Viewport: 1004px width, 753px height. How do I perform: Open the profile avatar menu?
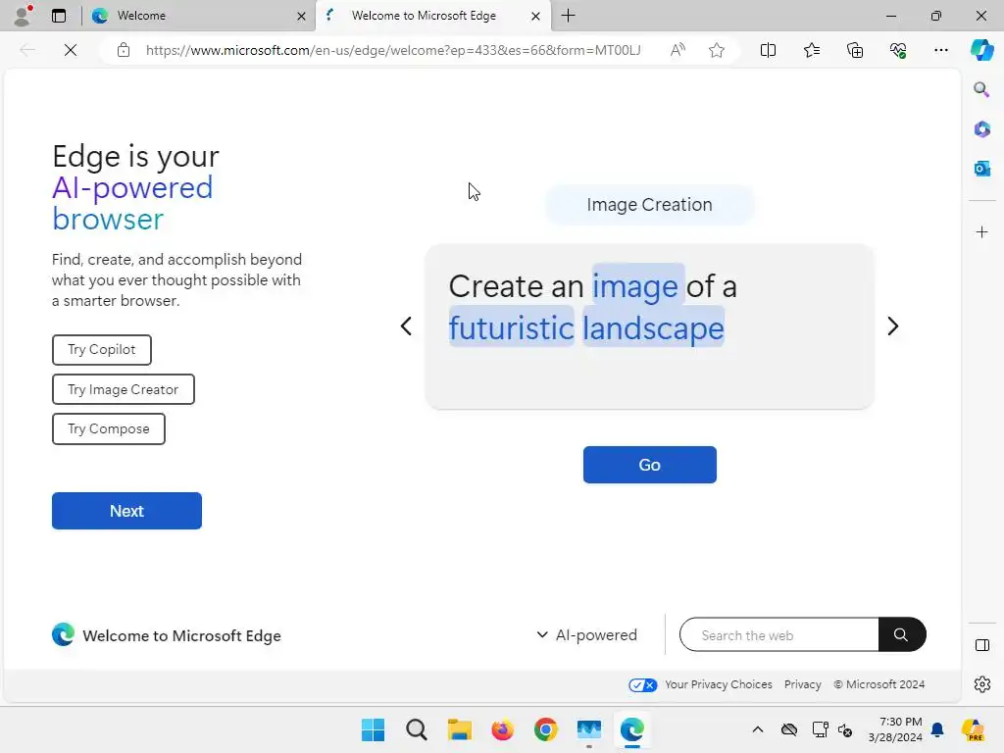click(24, 16)
